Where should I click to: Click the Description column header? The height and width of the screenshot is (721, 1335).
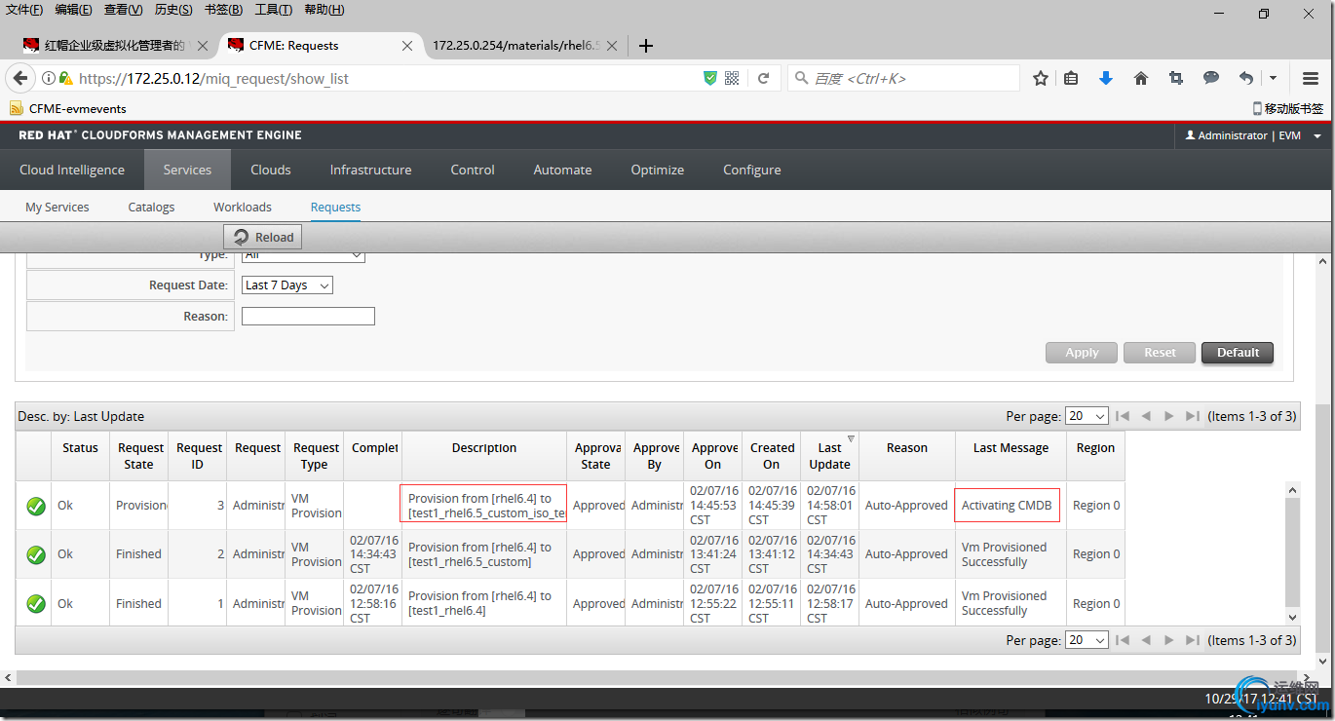click(x=484, y=456)
